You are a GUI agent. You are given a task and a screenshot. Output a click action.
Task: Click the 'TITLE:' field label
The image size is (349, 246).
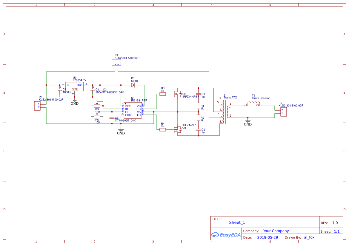tap(216, 219)
